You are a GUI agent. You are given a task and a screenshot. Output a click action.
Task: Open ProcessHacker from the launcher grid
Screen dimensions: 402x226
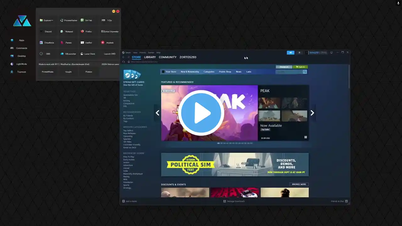69,20
